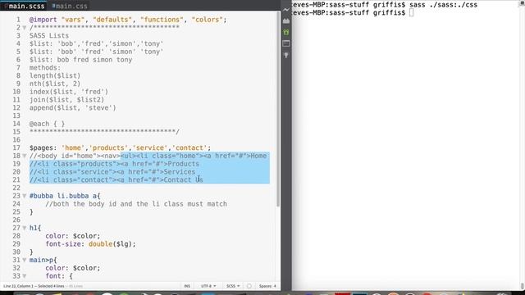
Task: Click the terminal prompt cursor
Action: pyautogui.click(x=411, y=13)
